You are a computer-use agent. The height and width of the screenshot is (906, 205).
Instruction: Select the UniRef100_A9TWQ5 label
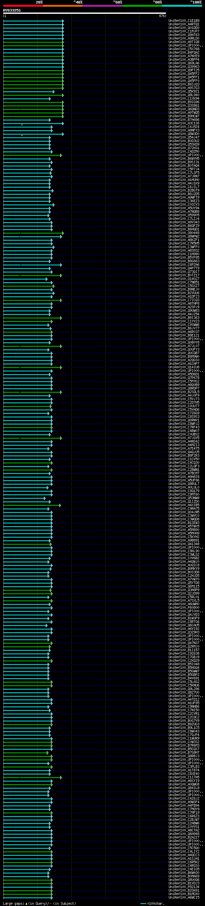tap(184, 112)
